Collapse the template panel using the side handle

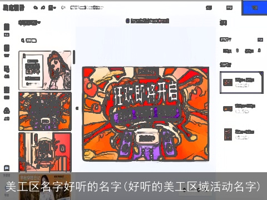click(x=77, y=108)
